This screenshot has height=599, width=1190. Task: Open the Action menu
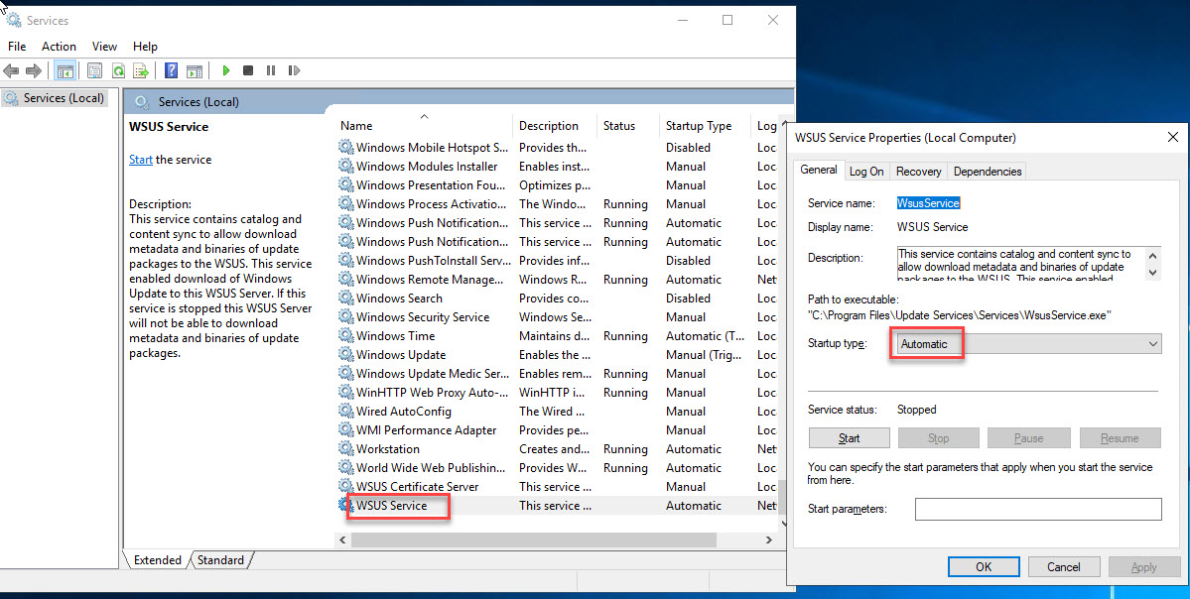click(59, 47)
